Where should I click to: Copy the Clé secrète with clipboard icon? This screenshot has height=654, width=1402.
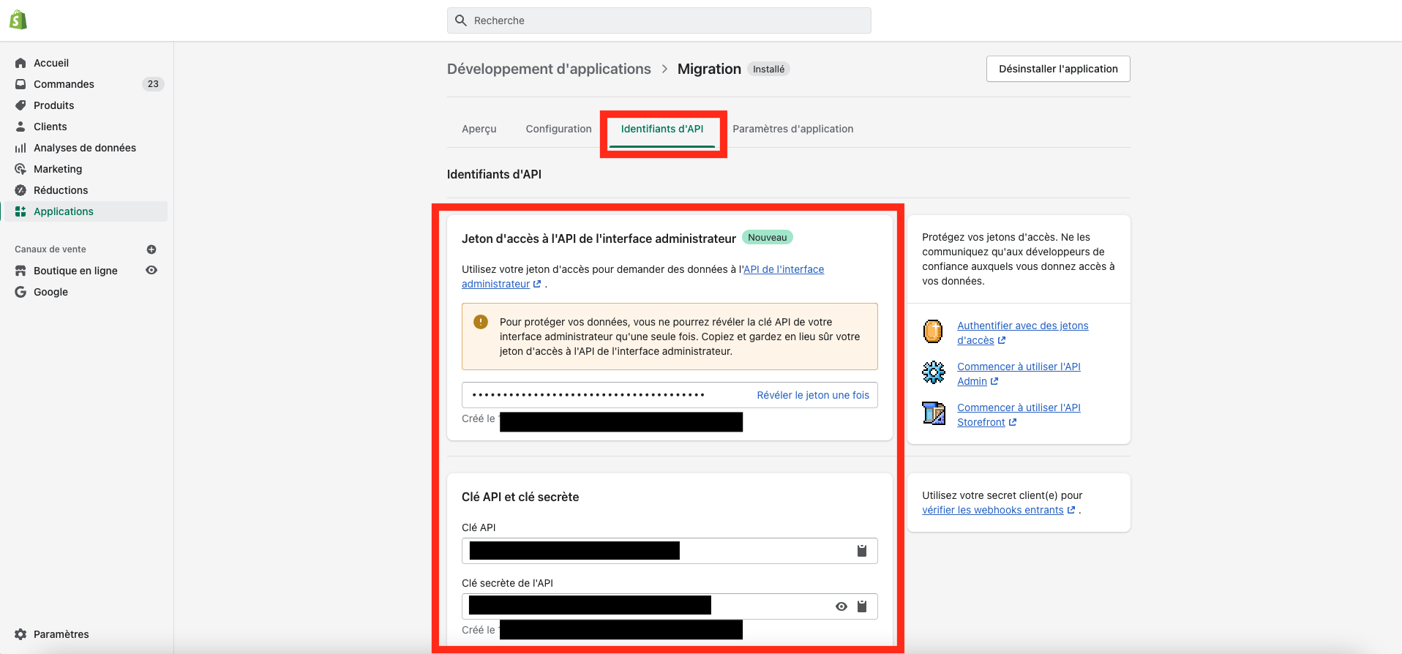point(862,606)
